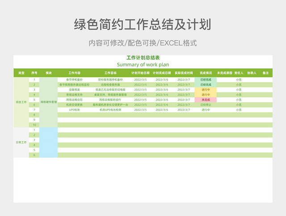This screenshot has height=216, width=286.
Task: Select the '计划开始日期' column header
Action: (x=140, y=73)
